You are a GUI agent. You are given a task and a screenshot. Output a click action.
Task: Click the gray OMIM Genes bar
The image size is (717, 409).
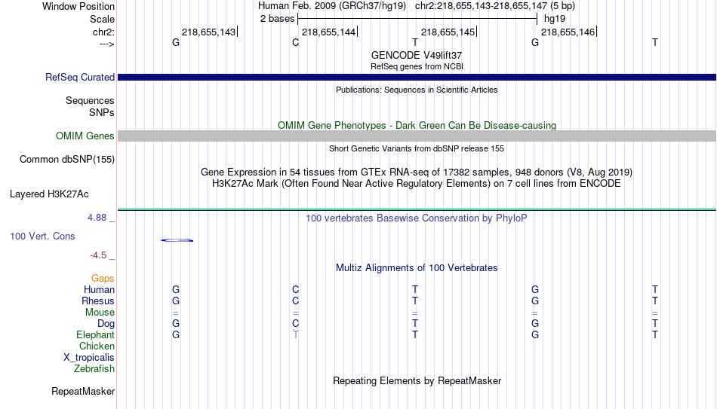click(x=417, y=136)
